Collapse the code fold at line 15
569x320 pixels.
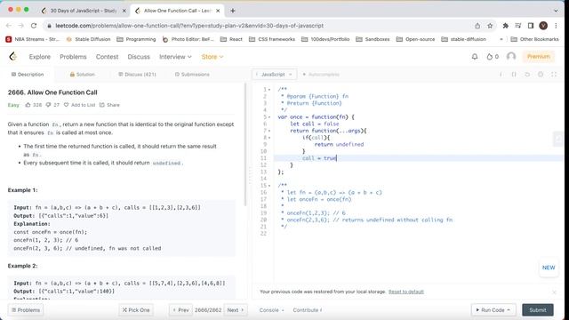coord(269,186)
